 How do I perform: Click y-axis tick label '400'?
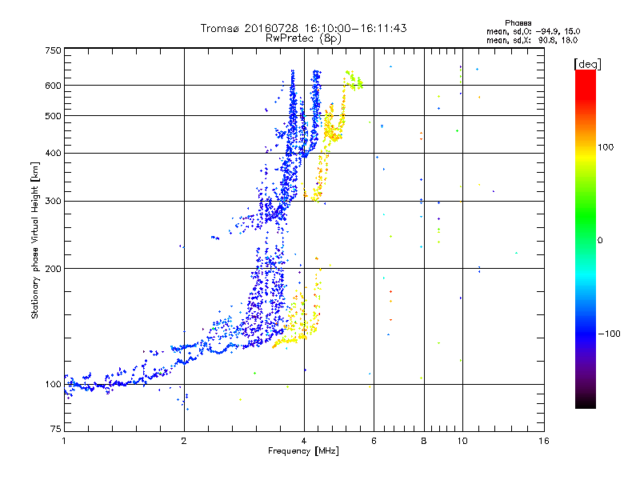coord(53,153)
